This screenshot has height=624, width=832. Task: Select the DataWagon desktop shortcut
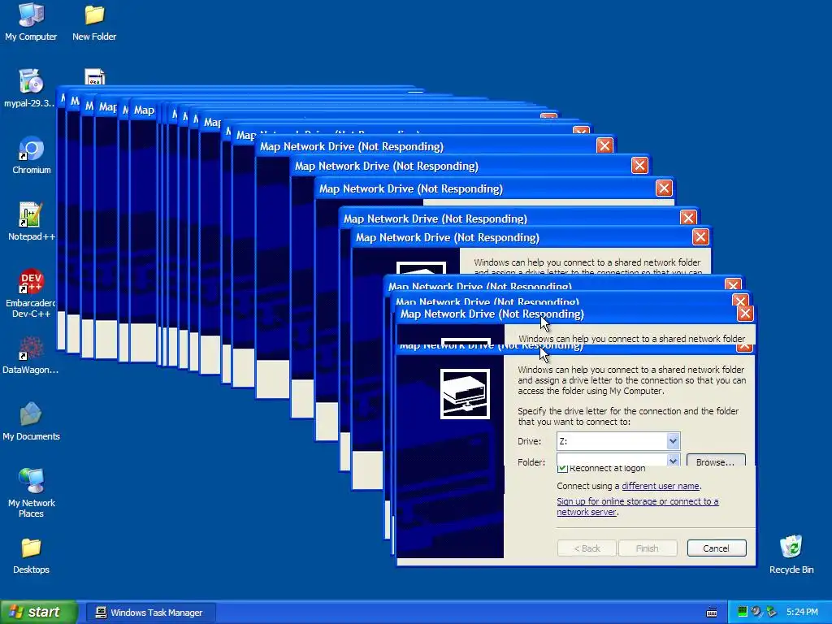coord(30,355)
